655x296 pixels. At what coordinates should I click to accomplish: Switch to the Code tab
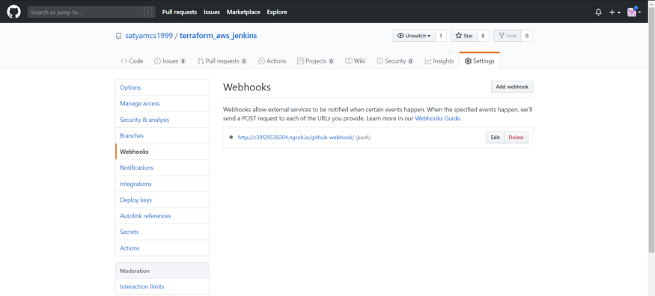(x=132, y=61)
